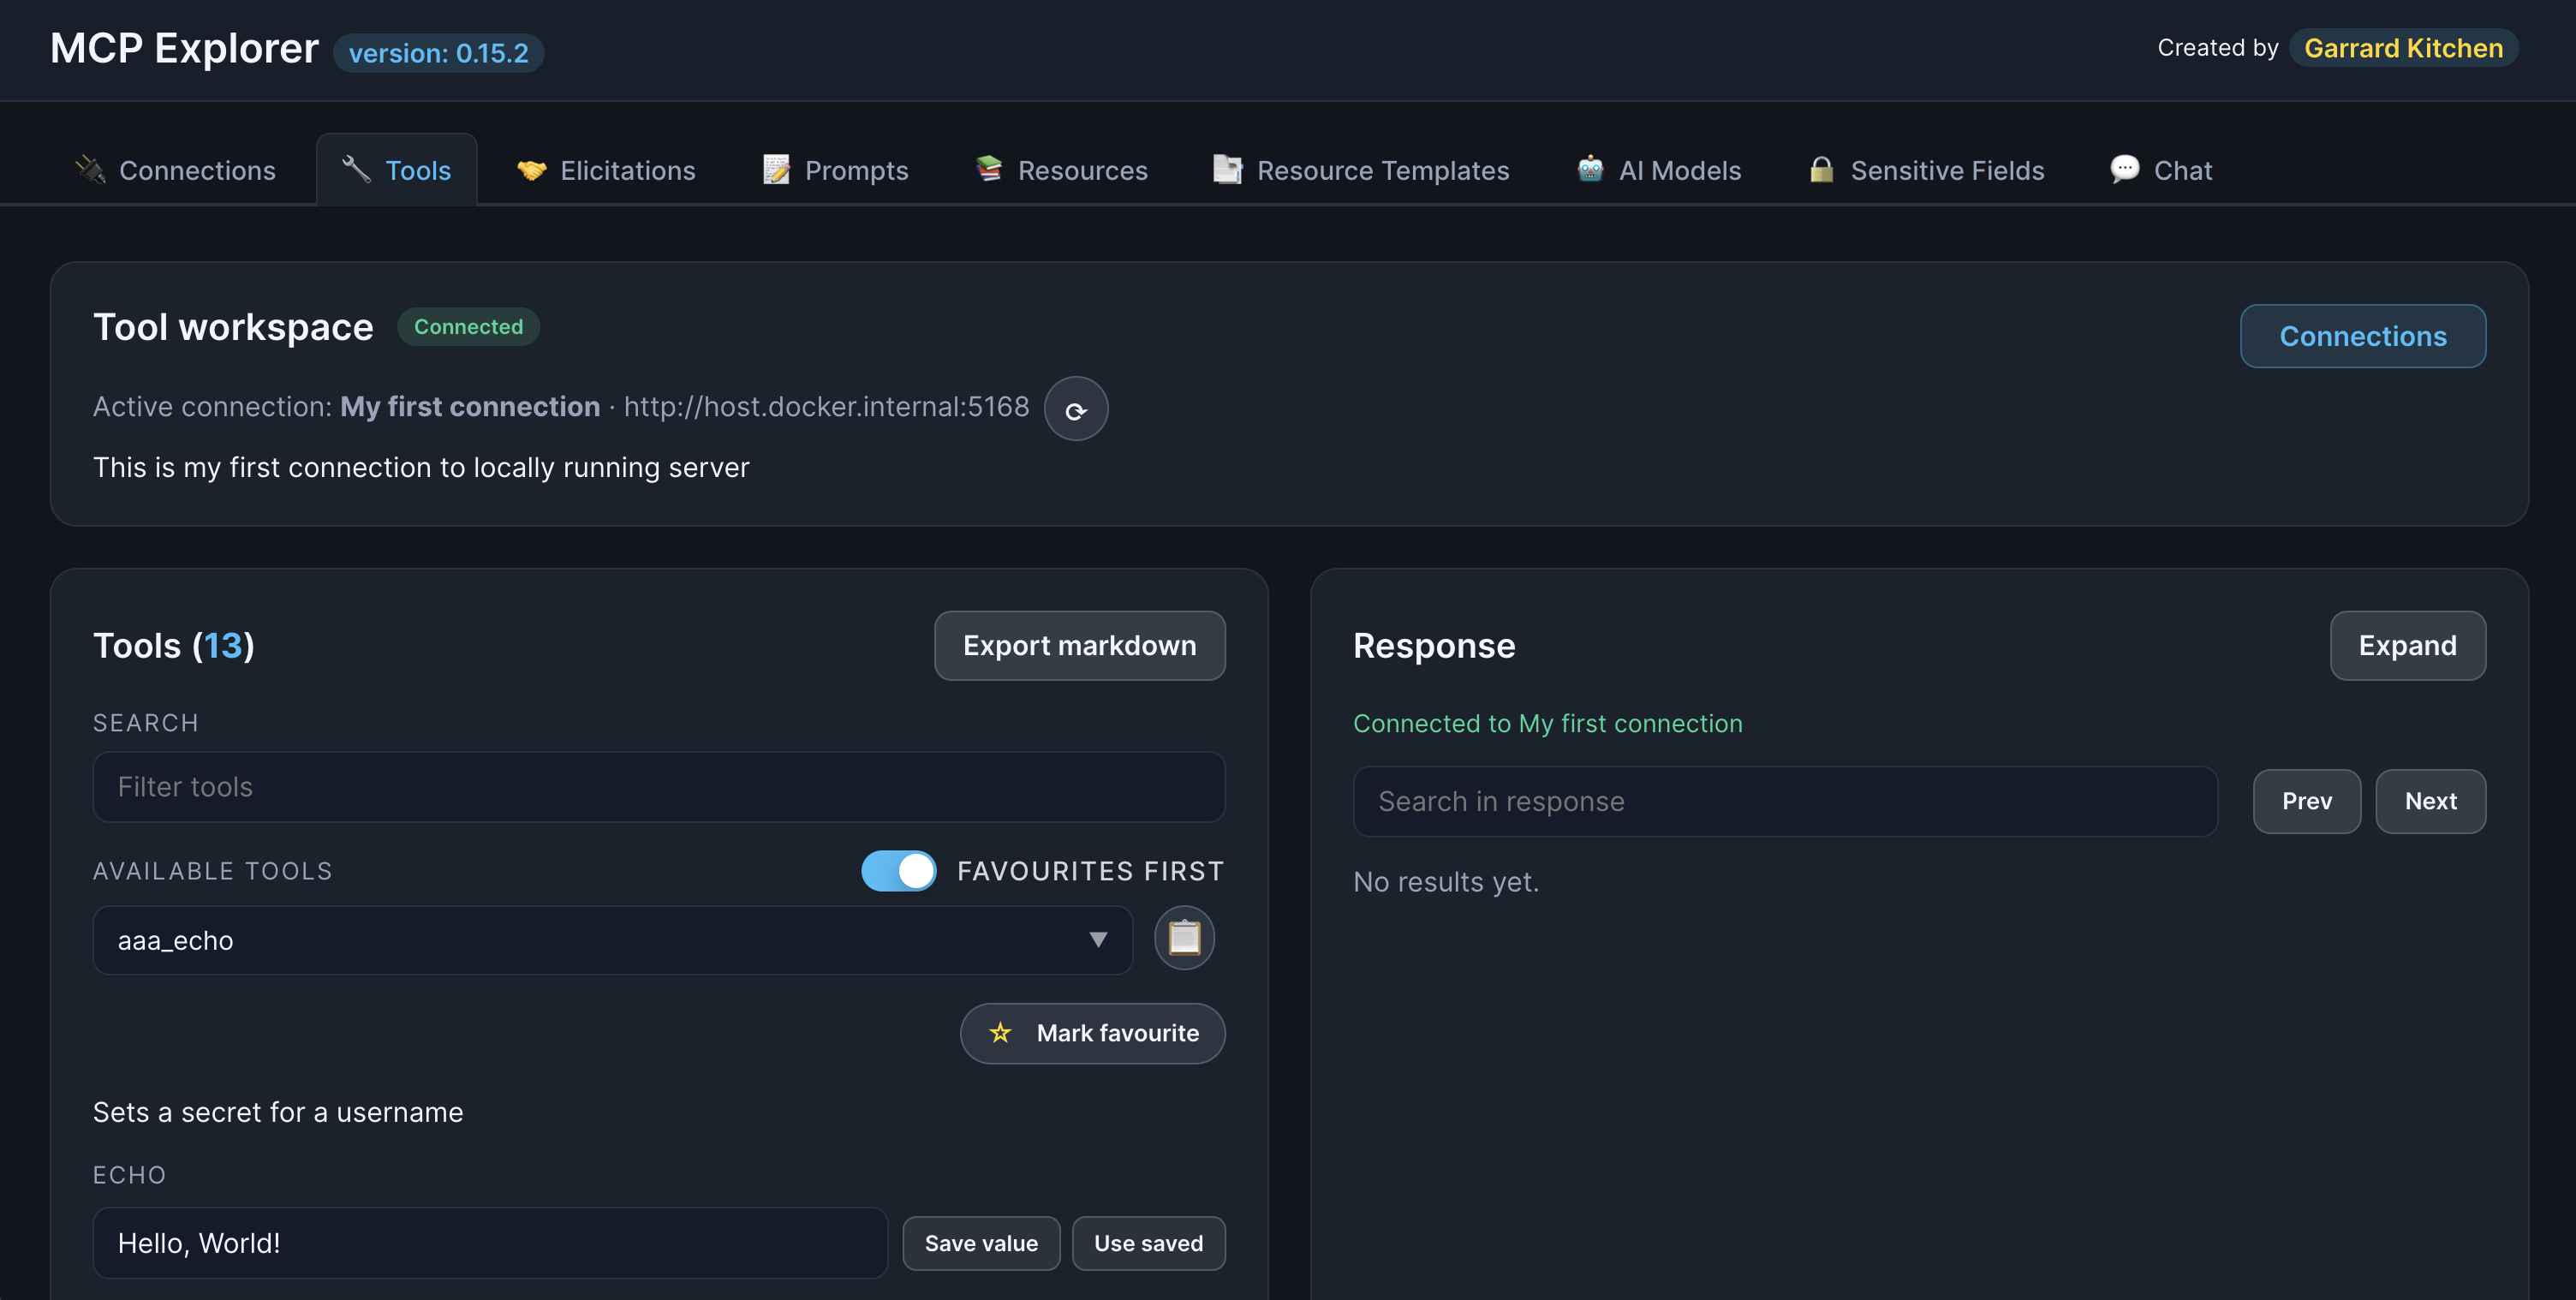Click the speech bubble Chat icon
2576x1300 pixels.
click(x=2124, y=169)
